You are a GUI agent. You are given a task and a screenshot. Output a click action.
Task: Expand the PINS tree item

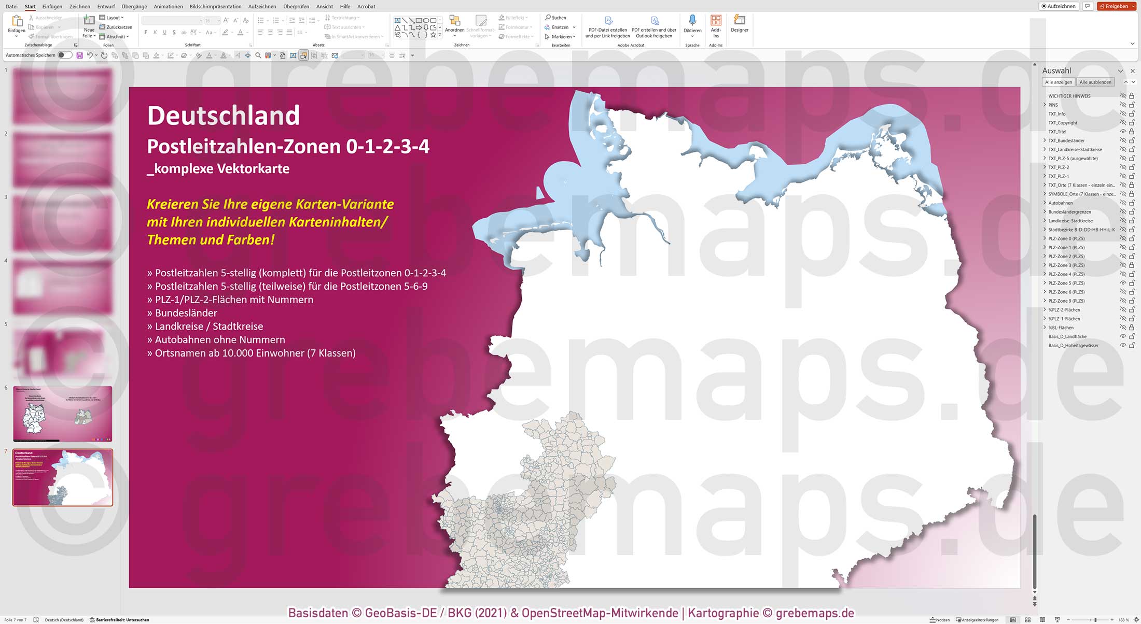click(1045, 105)
